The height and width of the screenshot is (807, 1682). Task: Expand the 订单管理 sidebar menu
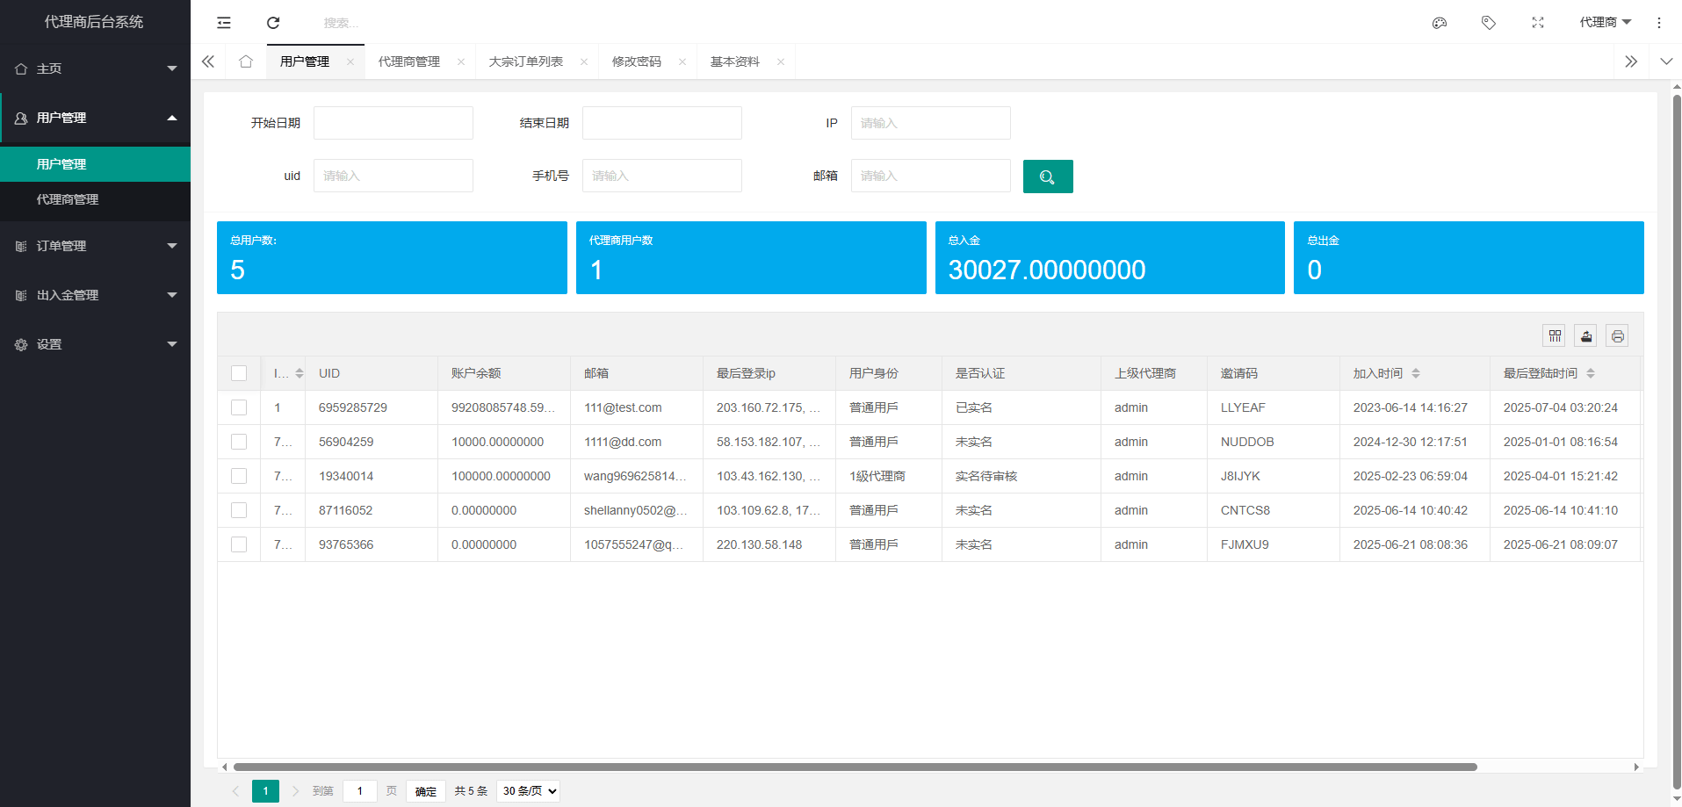coord(95,246)
